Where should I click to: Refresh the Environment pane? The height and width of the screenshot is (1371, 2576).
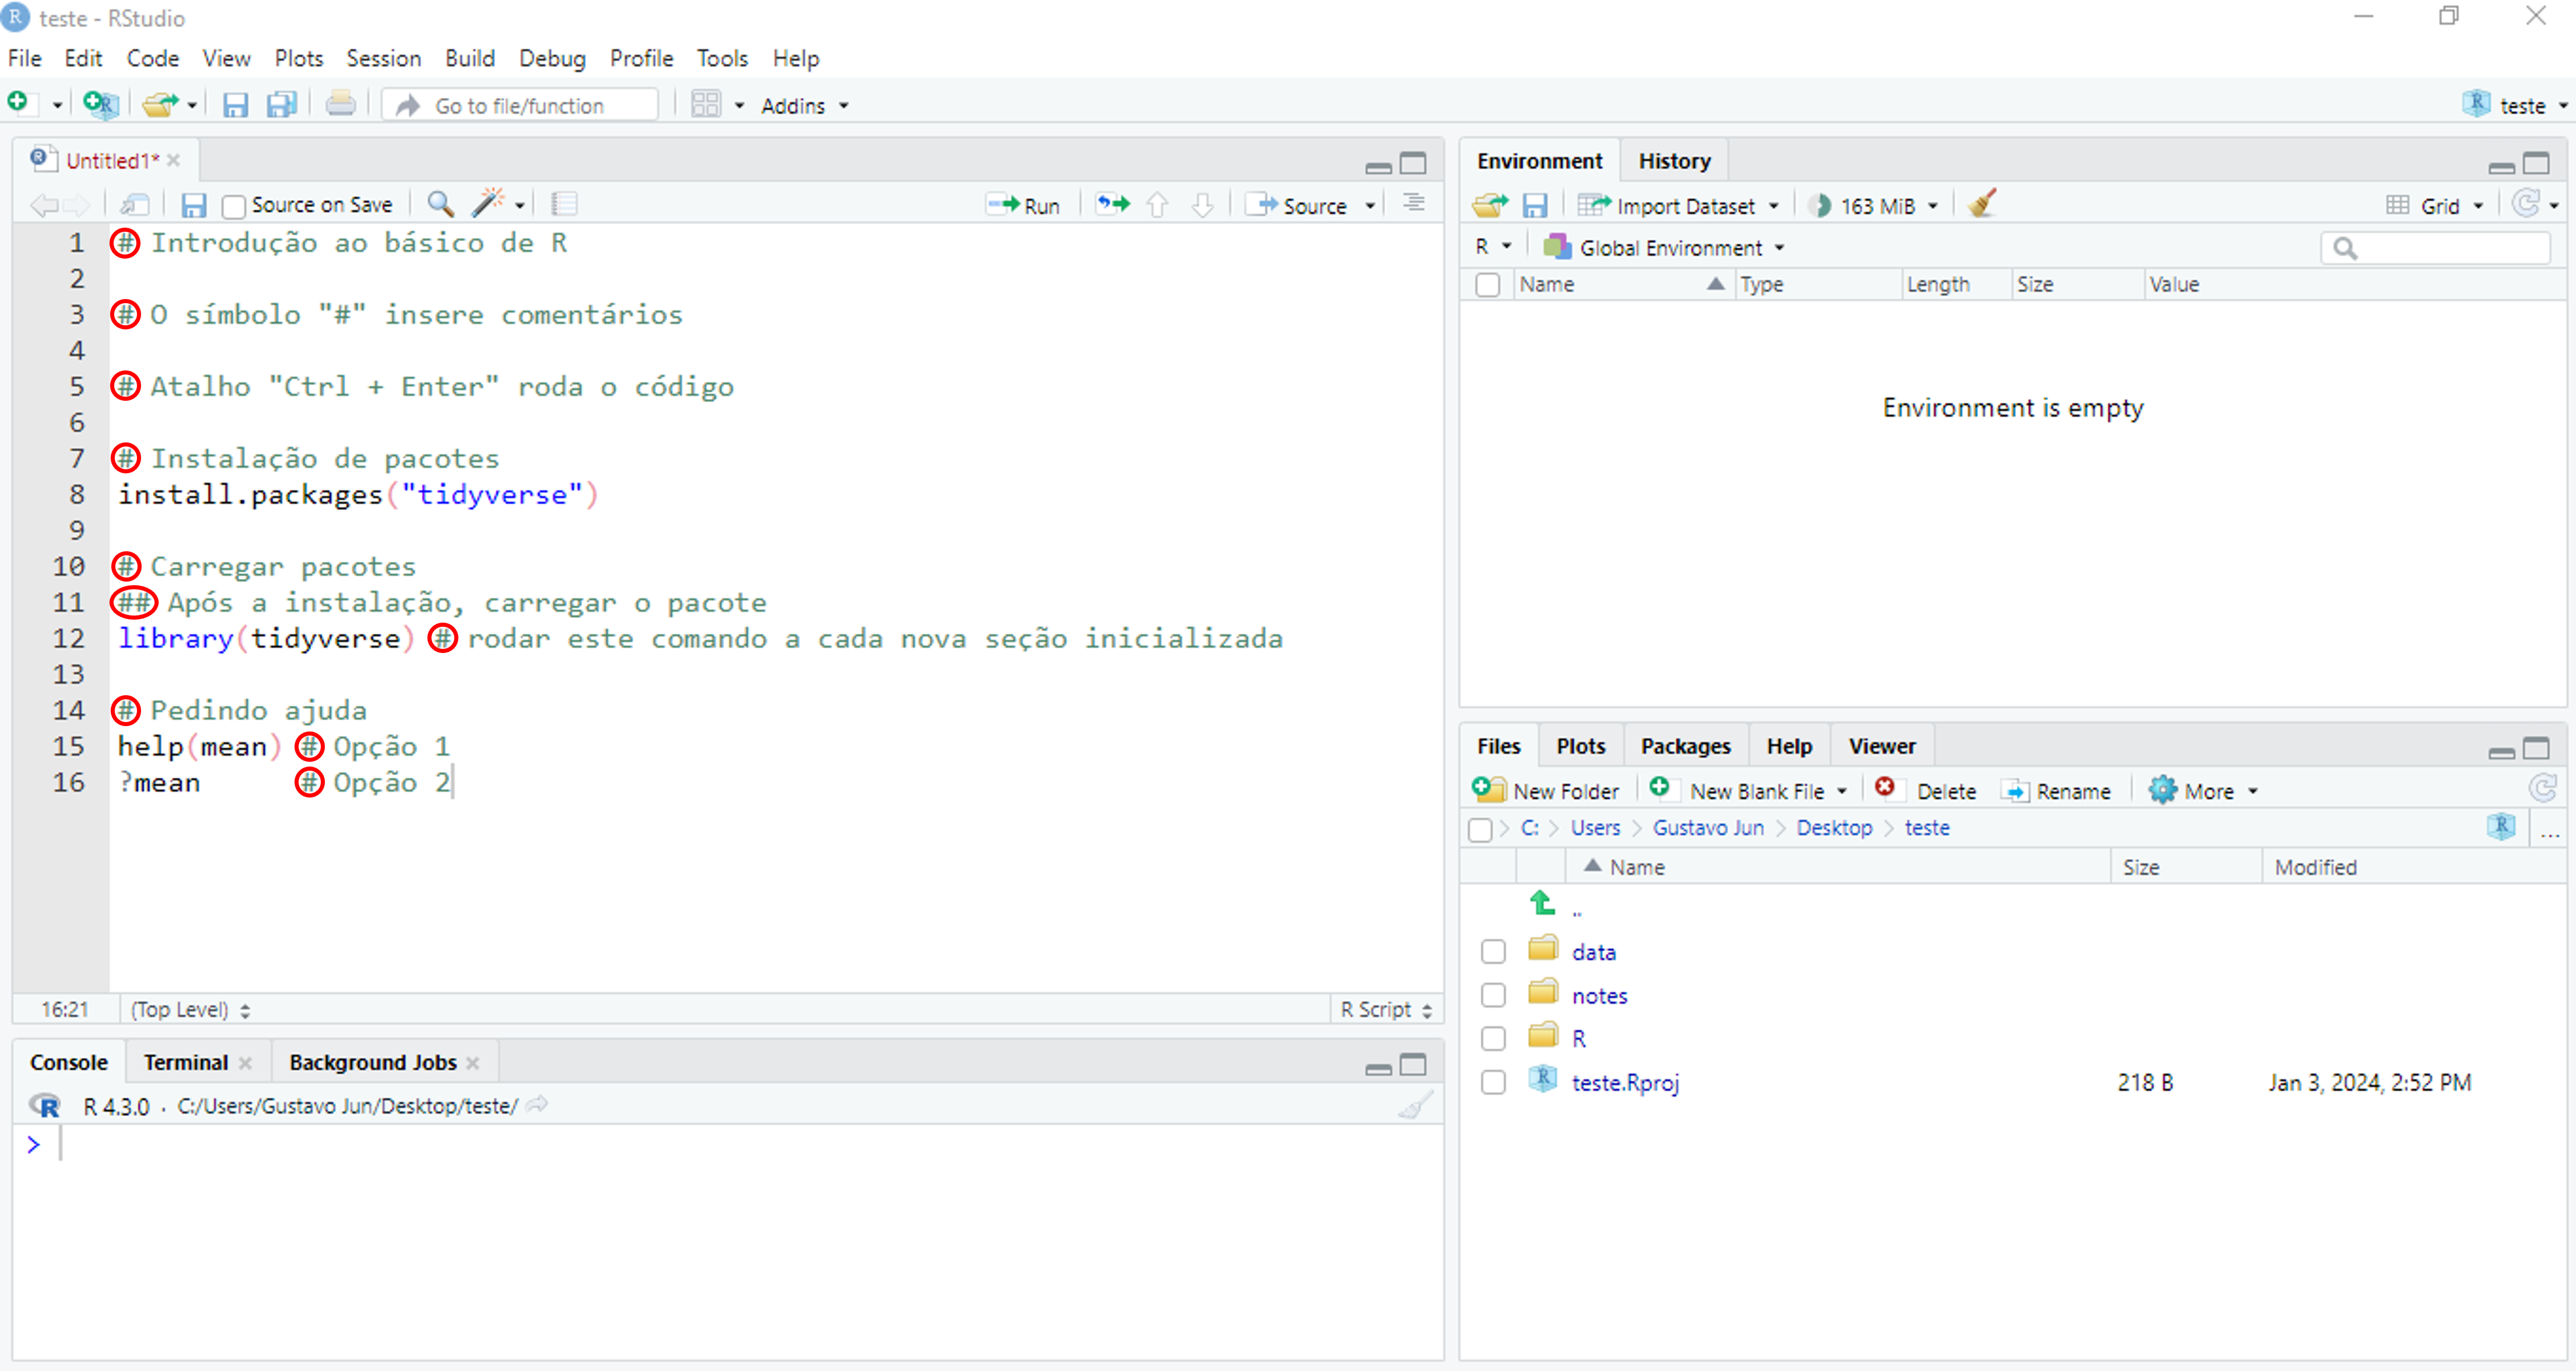[x=2526, y=204]
